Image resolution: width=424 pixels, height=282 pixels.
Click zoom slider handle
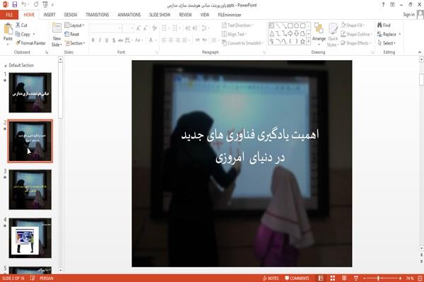(x=379, y=278)
